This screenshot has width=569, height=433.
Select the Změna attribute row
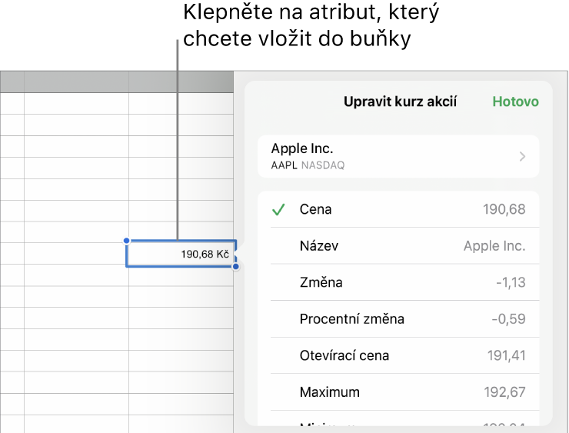398,282
